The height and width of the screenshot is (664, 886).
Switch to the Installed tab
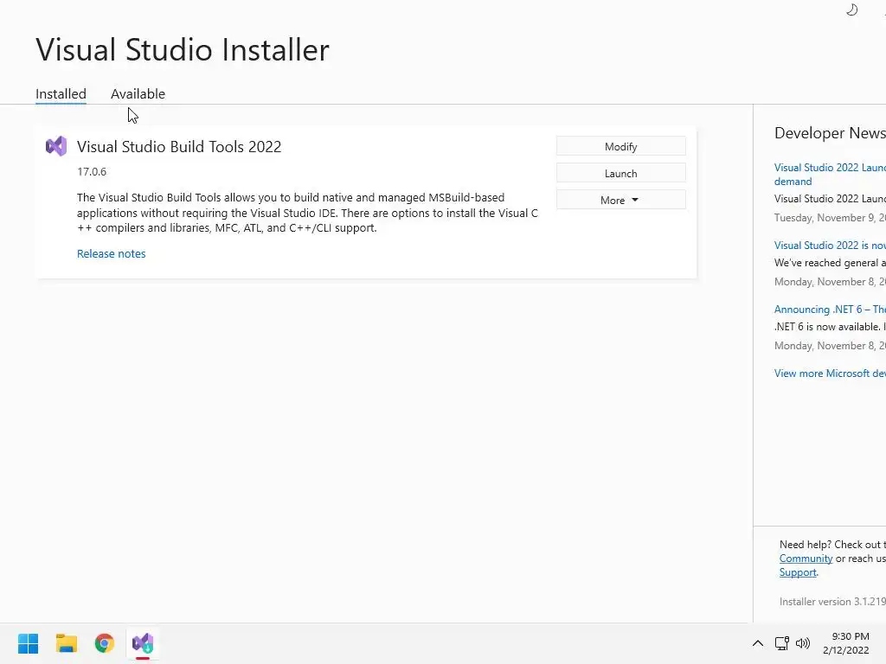tap(61, 93)
